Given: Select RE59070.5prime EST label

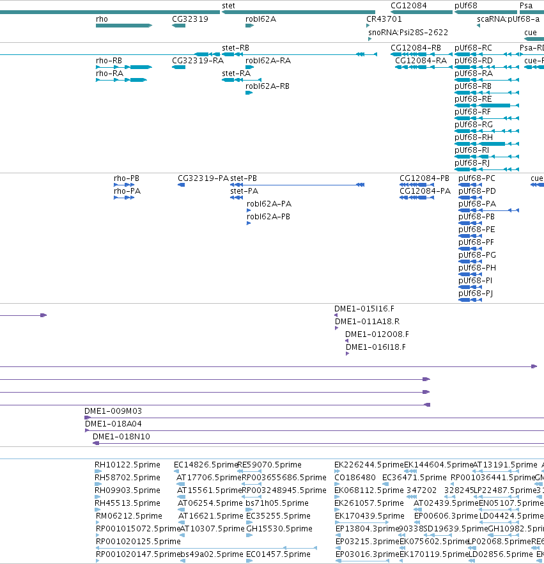Looking at the screenshot, I should [x=269, y=465].
